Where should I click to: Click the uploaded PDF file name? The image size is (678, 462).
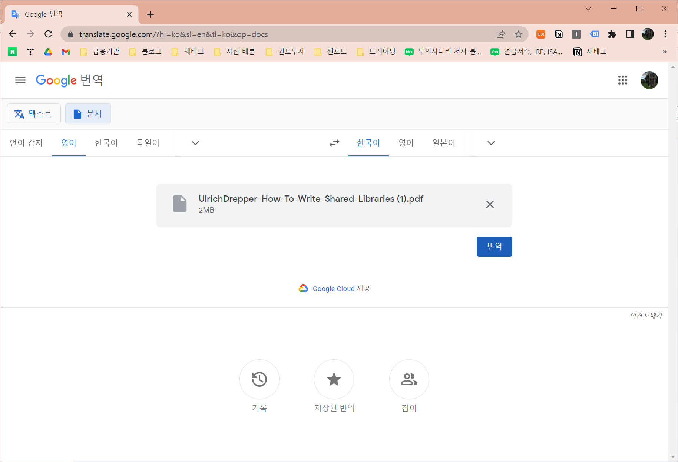(311, 199)
